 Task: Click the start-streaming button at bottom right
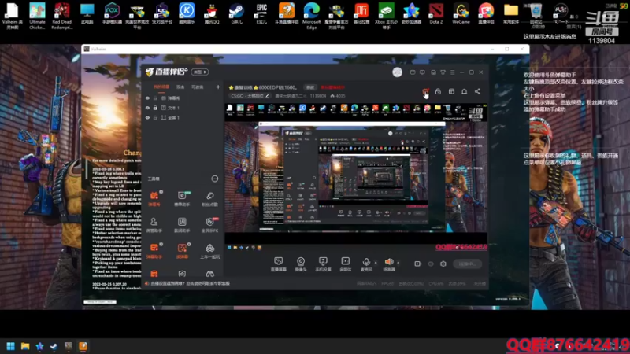pos(467,264)
